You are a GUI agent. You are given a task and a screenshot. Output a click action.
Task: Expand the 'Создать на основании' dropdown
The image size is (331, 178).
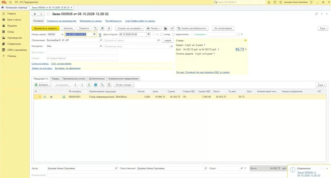coord(130,28)
